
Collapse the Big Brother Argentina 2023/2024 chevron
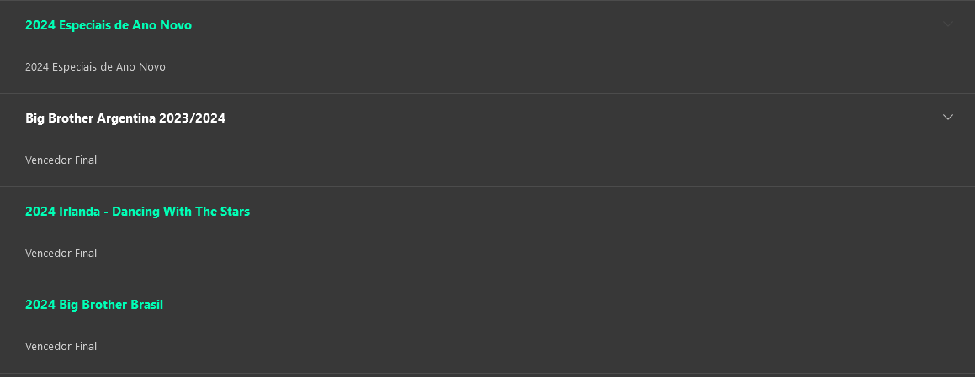click(948, 118)
